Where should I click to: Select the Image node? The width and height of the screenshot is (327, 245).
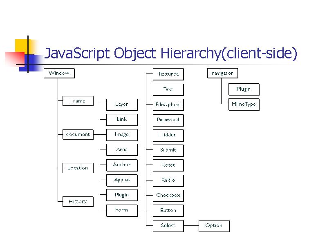(122, 135)
